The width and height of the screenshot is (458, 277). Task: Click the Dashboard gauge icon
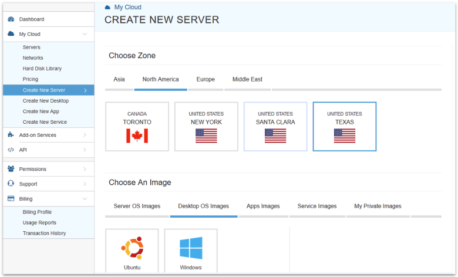click(11, 19)
